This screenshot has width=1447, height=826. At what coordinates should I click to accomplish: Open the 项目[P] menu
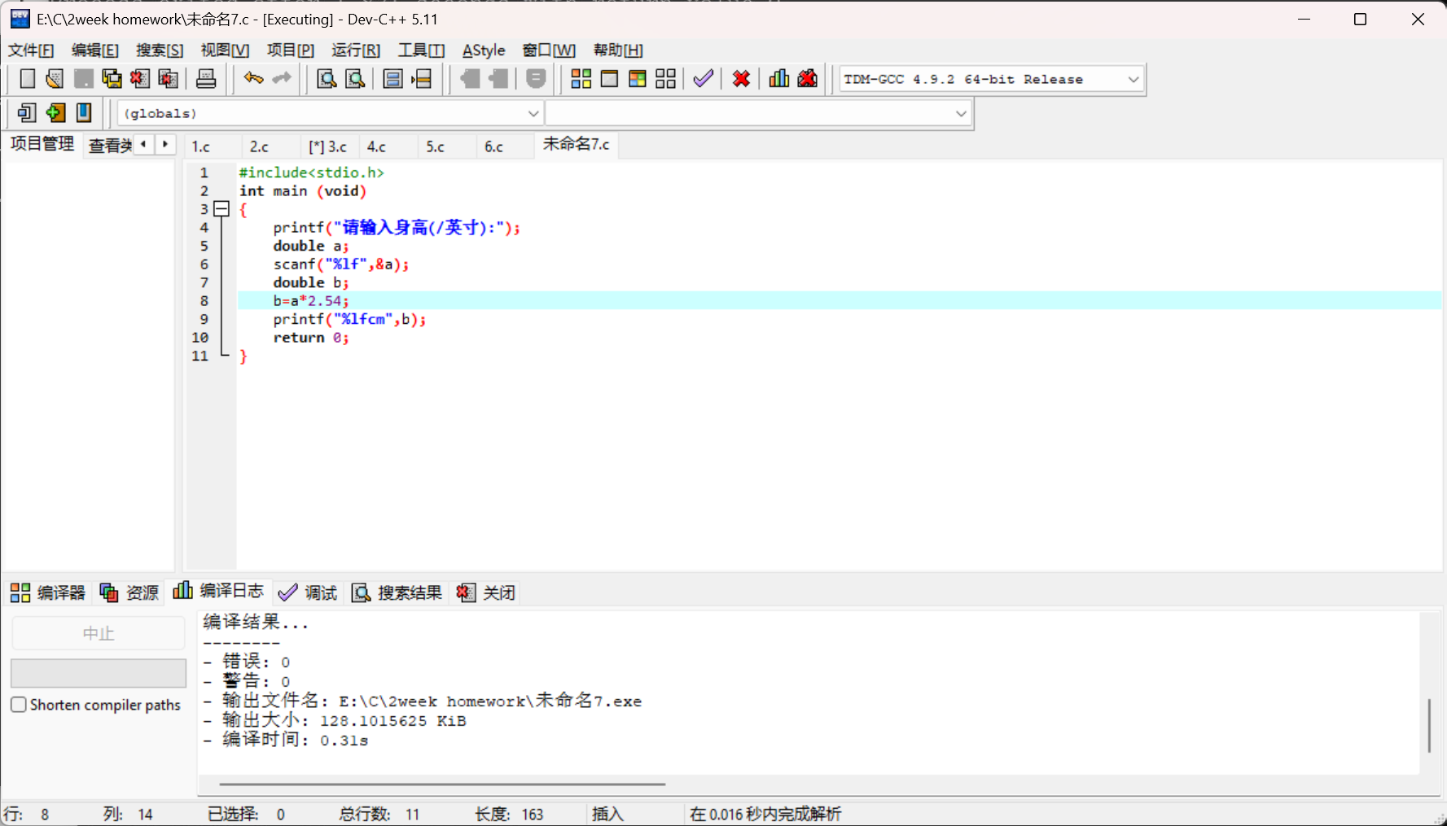291,50
